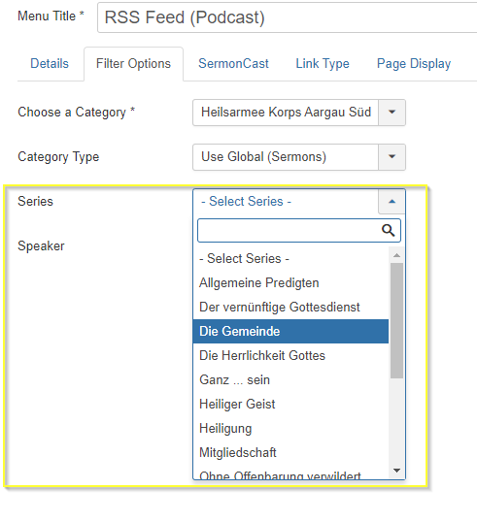Switch to the Details tab
Screen dimensions: 477x522
(50, 64)
